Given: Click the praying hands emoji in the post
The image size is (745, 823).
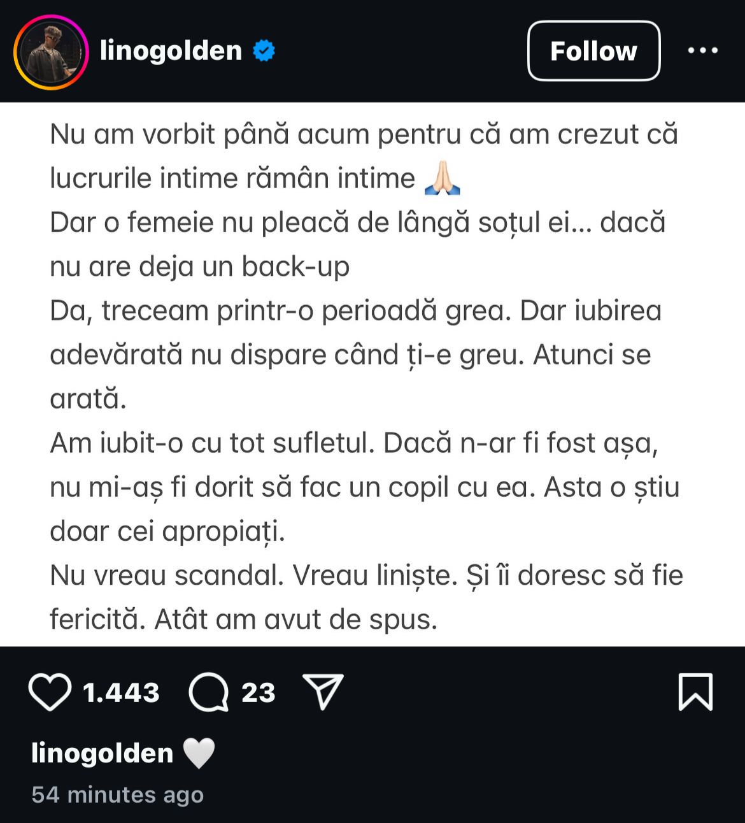Looking at the screenshot, I should (442, 179).
